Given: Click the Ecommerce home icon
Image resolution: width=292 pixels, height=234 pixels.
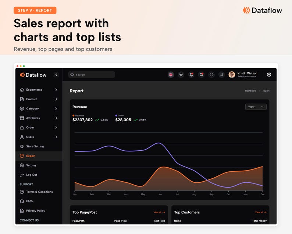Looking at the screenshot, I should tap(22, 90).
